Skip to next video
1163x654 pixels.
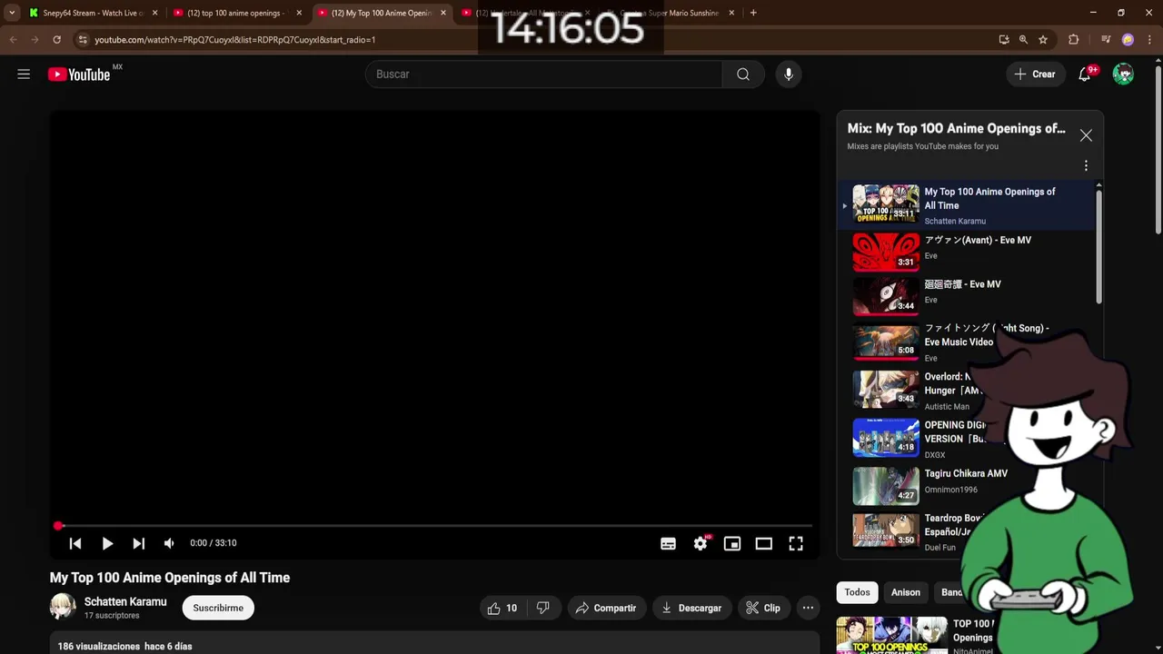[138, 543]
